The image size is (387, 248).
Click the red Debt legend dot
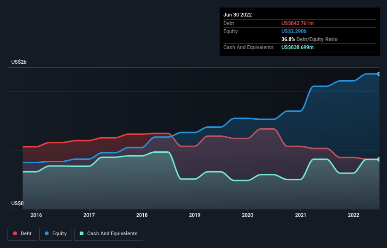tap(15, 233)
